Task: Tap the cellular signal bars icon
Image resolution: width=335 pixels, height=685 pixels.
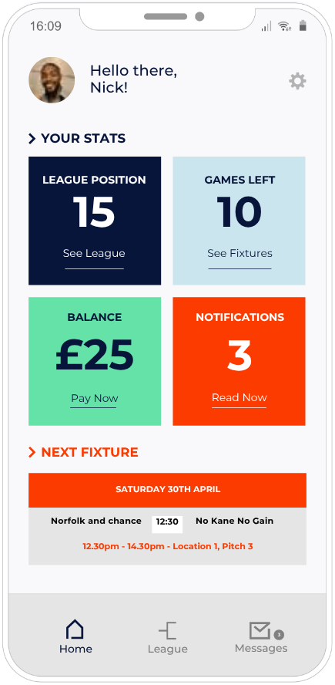Action: coord(266,27)
